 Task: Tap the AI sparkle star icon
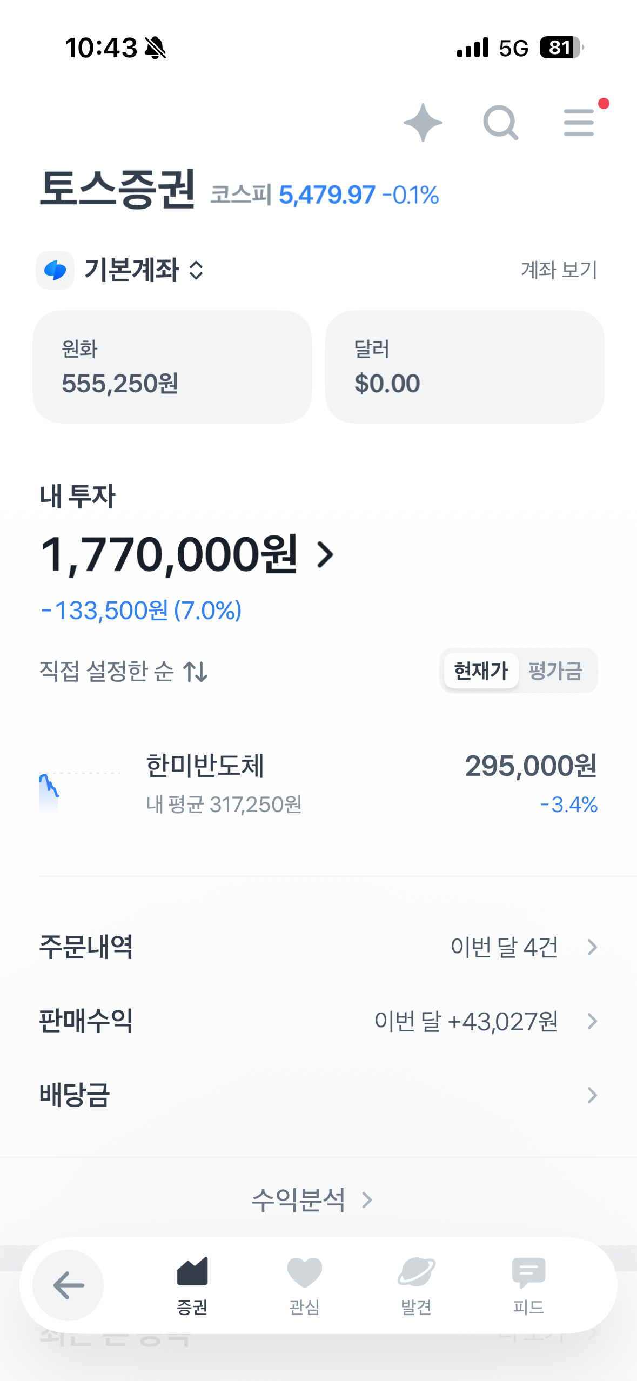pos(423,123)
